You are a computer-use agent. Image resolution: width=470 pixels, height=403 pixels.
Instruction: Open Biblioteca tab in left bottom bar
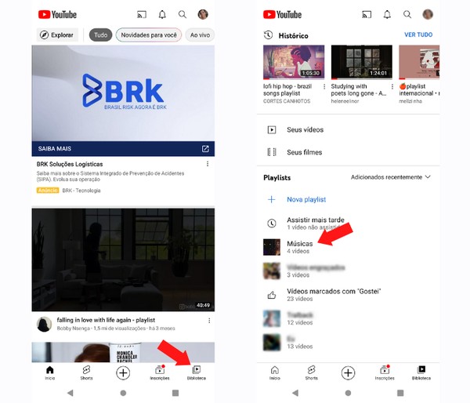197,372
